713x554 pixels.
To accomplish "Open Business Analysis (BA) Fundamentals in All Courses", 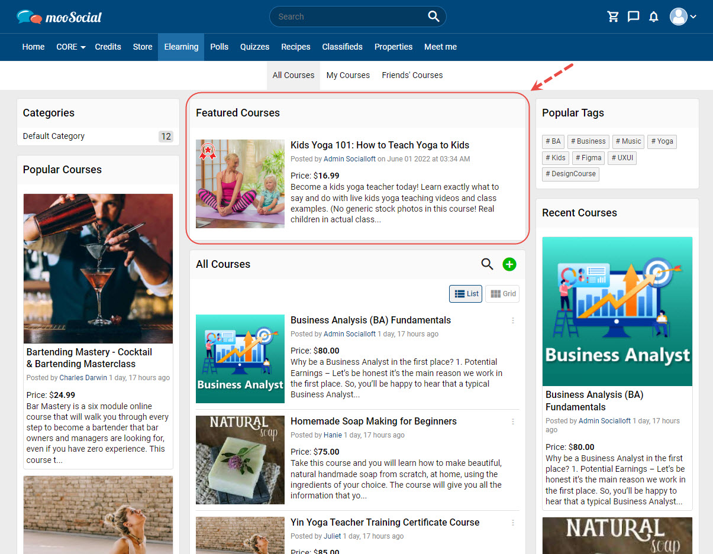I will pyautogui.click(x=370, y=320).
